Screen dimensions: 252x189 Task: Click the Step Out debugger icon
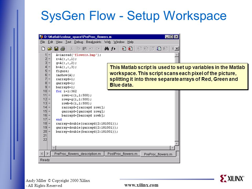click(x=152, y=49)
